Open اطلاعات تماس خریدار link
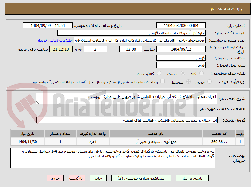 click(55, 40)
